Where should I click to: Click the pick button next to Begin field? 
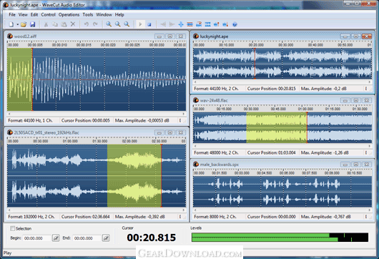click(56, 238)
